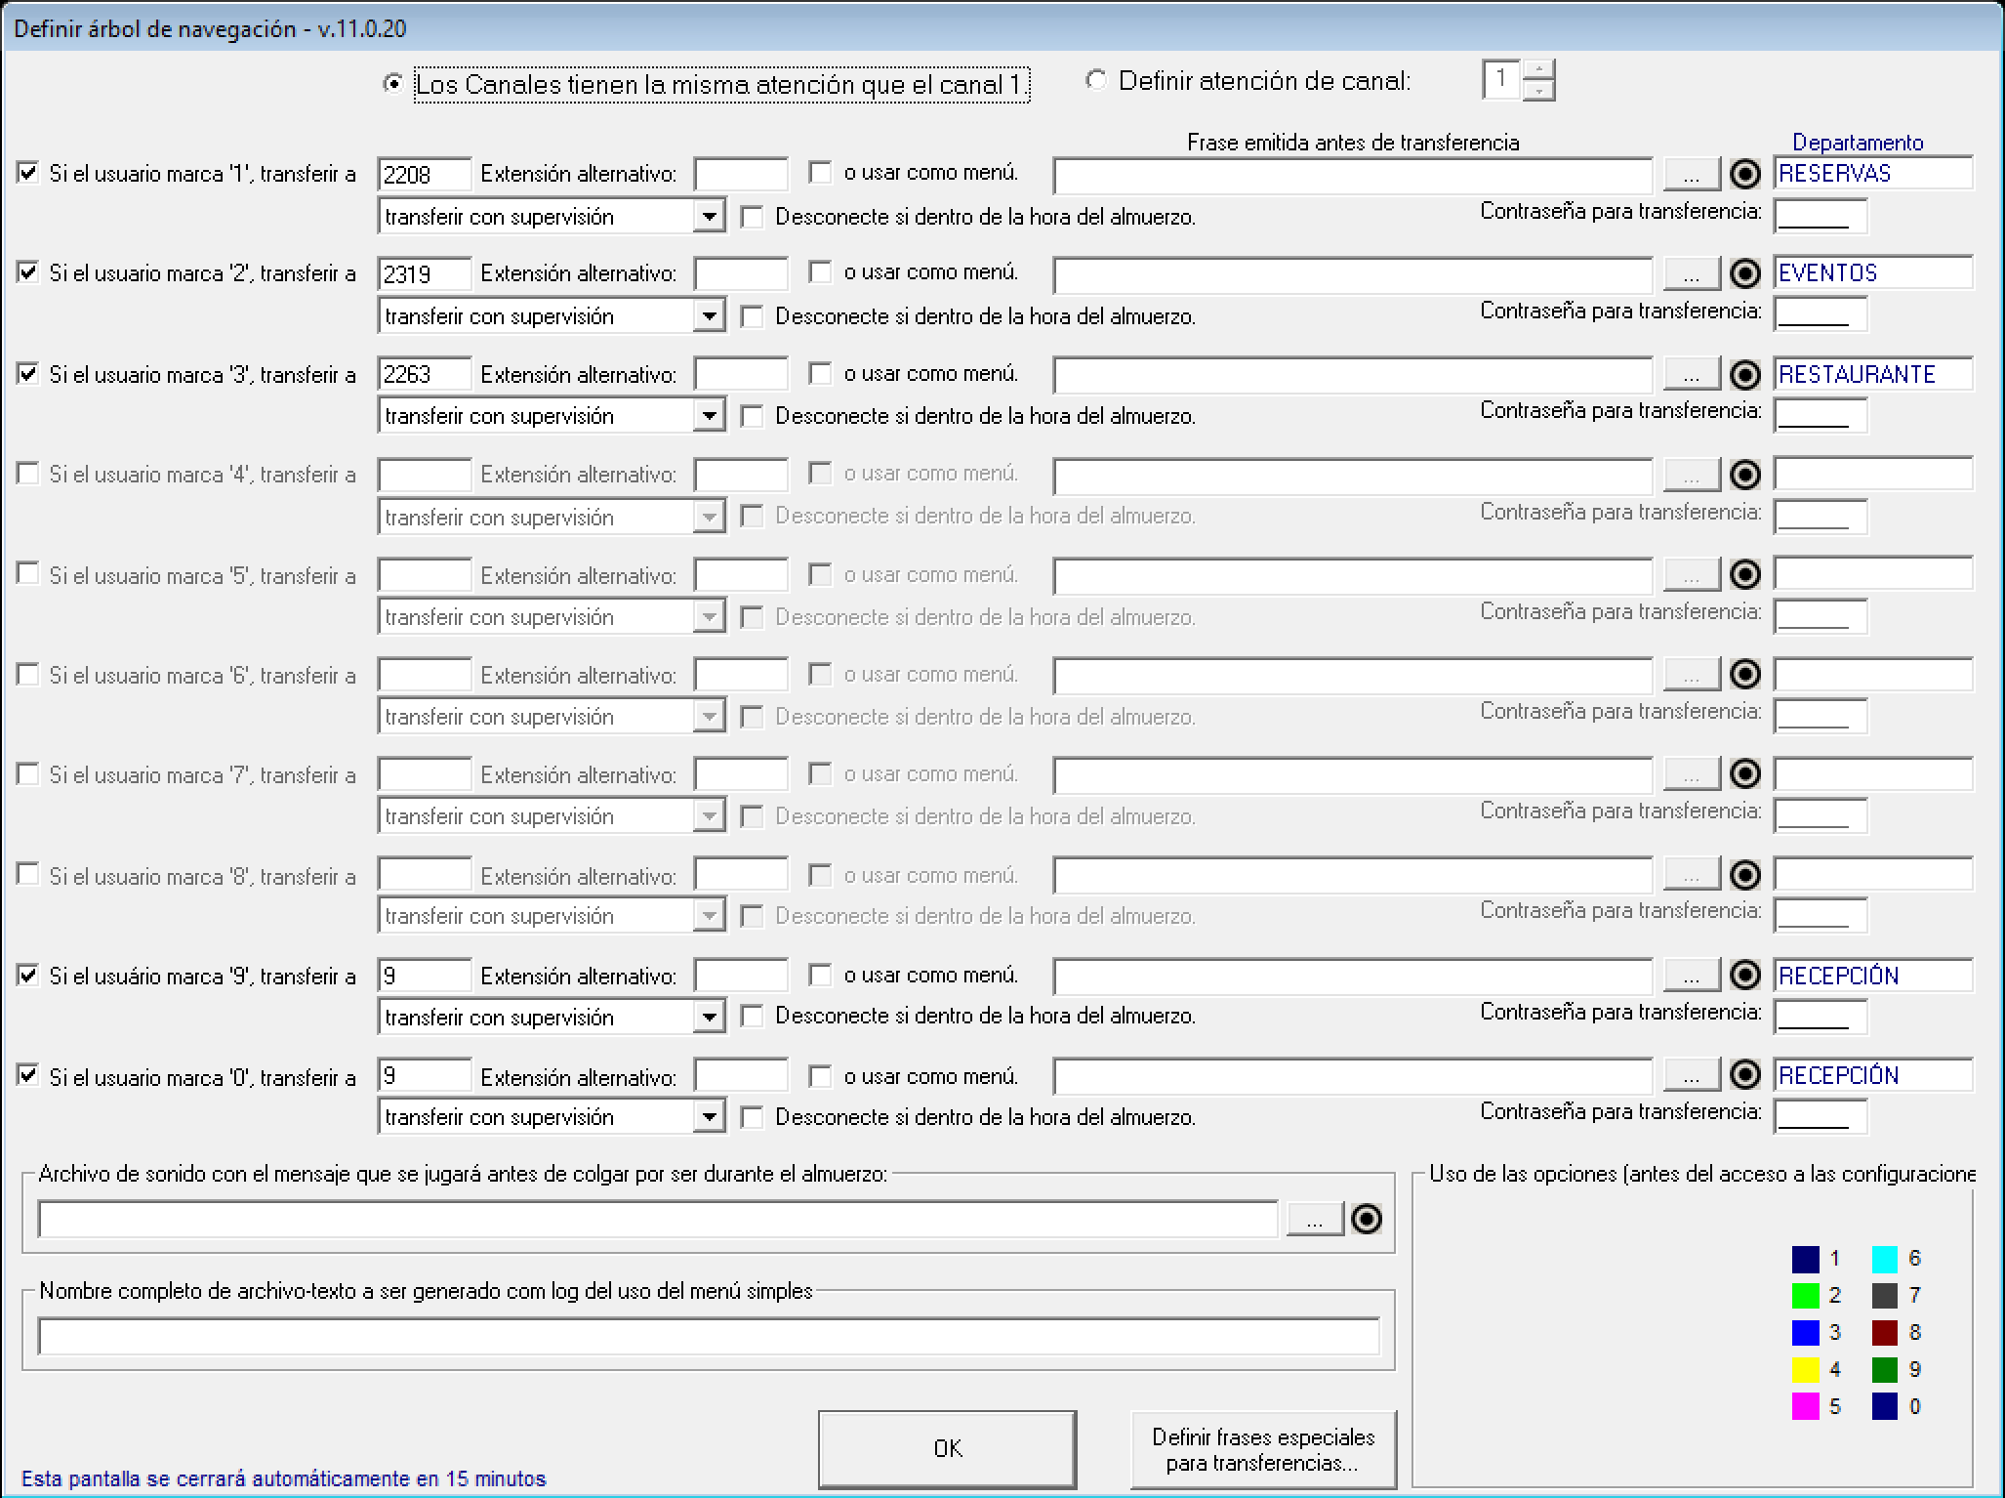Click the play-sound icon beside RESERVAS
Viewport: 2005px width, 1498px height.
tap(1744, 175)
